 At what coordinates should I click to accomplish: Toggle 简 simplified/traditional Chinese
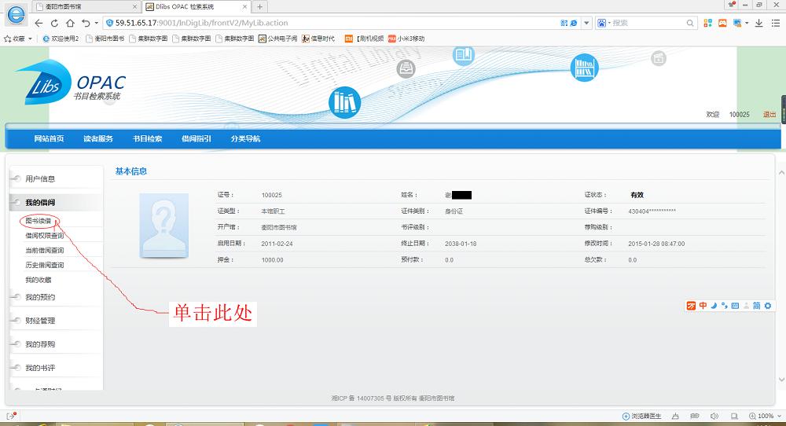pyautogui.click(x=757, y=306)
